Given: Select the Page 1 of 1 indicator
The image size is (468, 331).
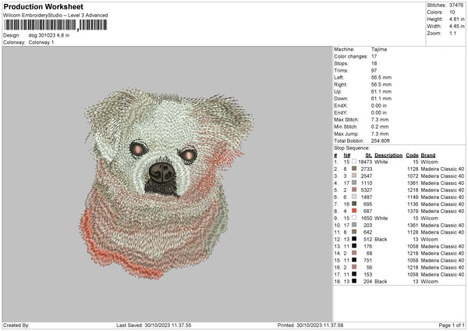Looking at the screenshot, I should tap(452, 325).
